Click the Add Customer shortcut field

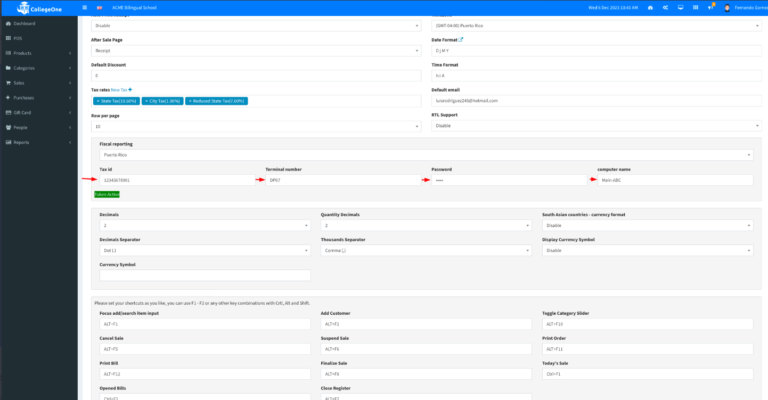coord(426,324)
